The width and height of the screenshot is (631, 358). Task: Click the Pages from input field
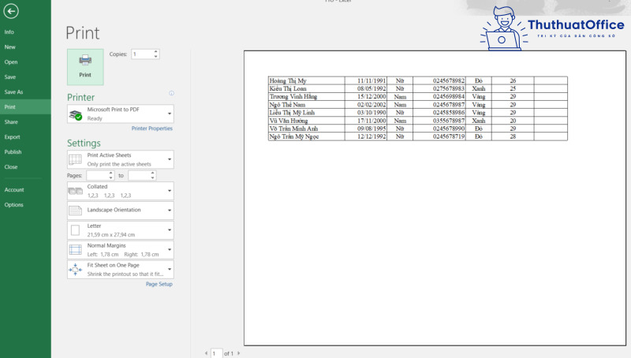[97, 175]
